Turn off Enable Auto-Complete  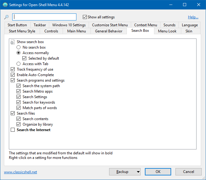point(13,75)
